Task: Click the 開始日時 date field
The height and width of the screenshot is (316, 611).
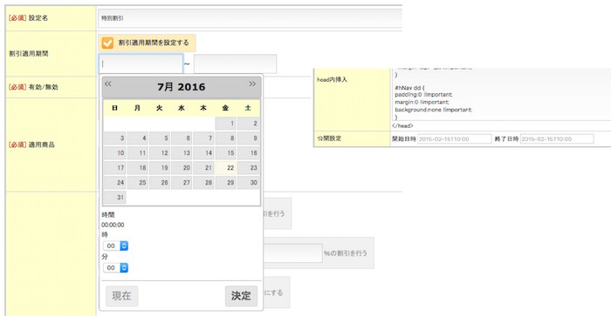Action: (x=455, y=138)
